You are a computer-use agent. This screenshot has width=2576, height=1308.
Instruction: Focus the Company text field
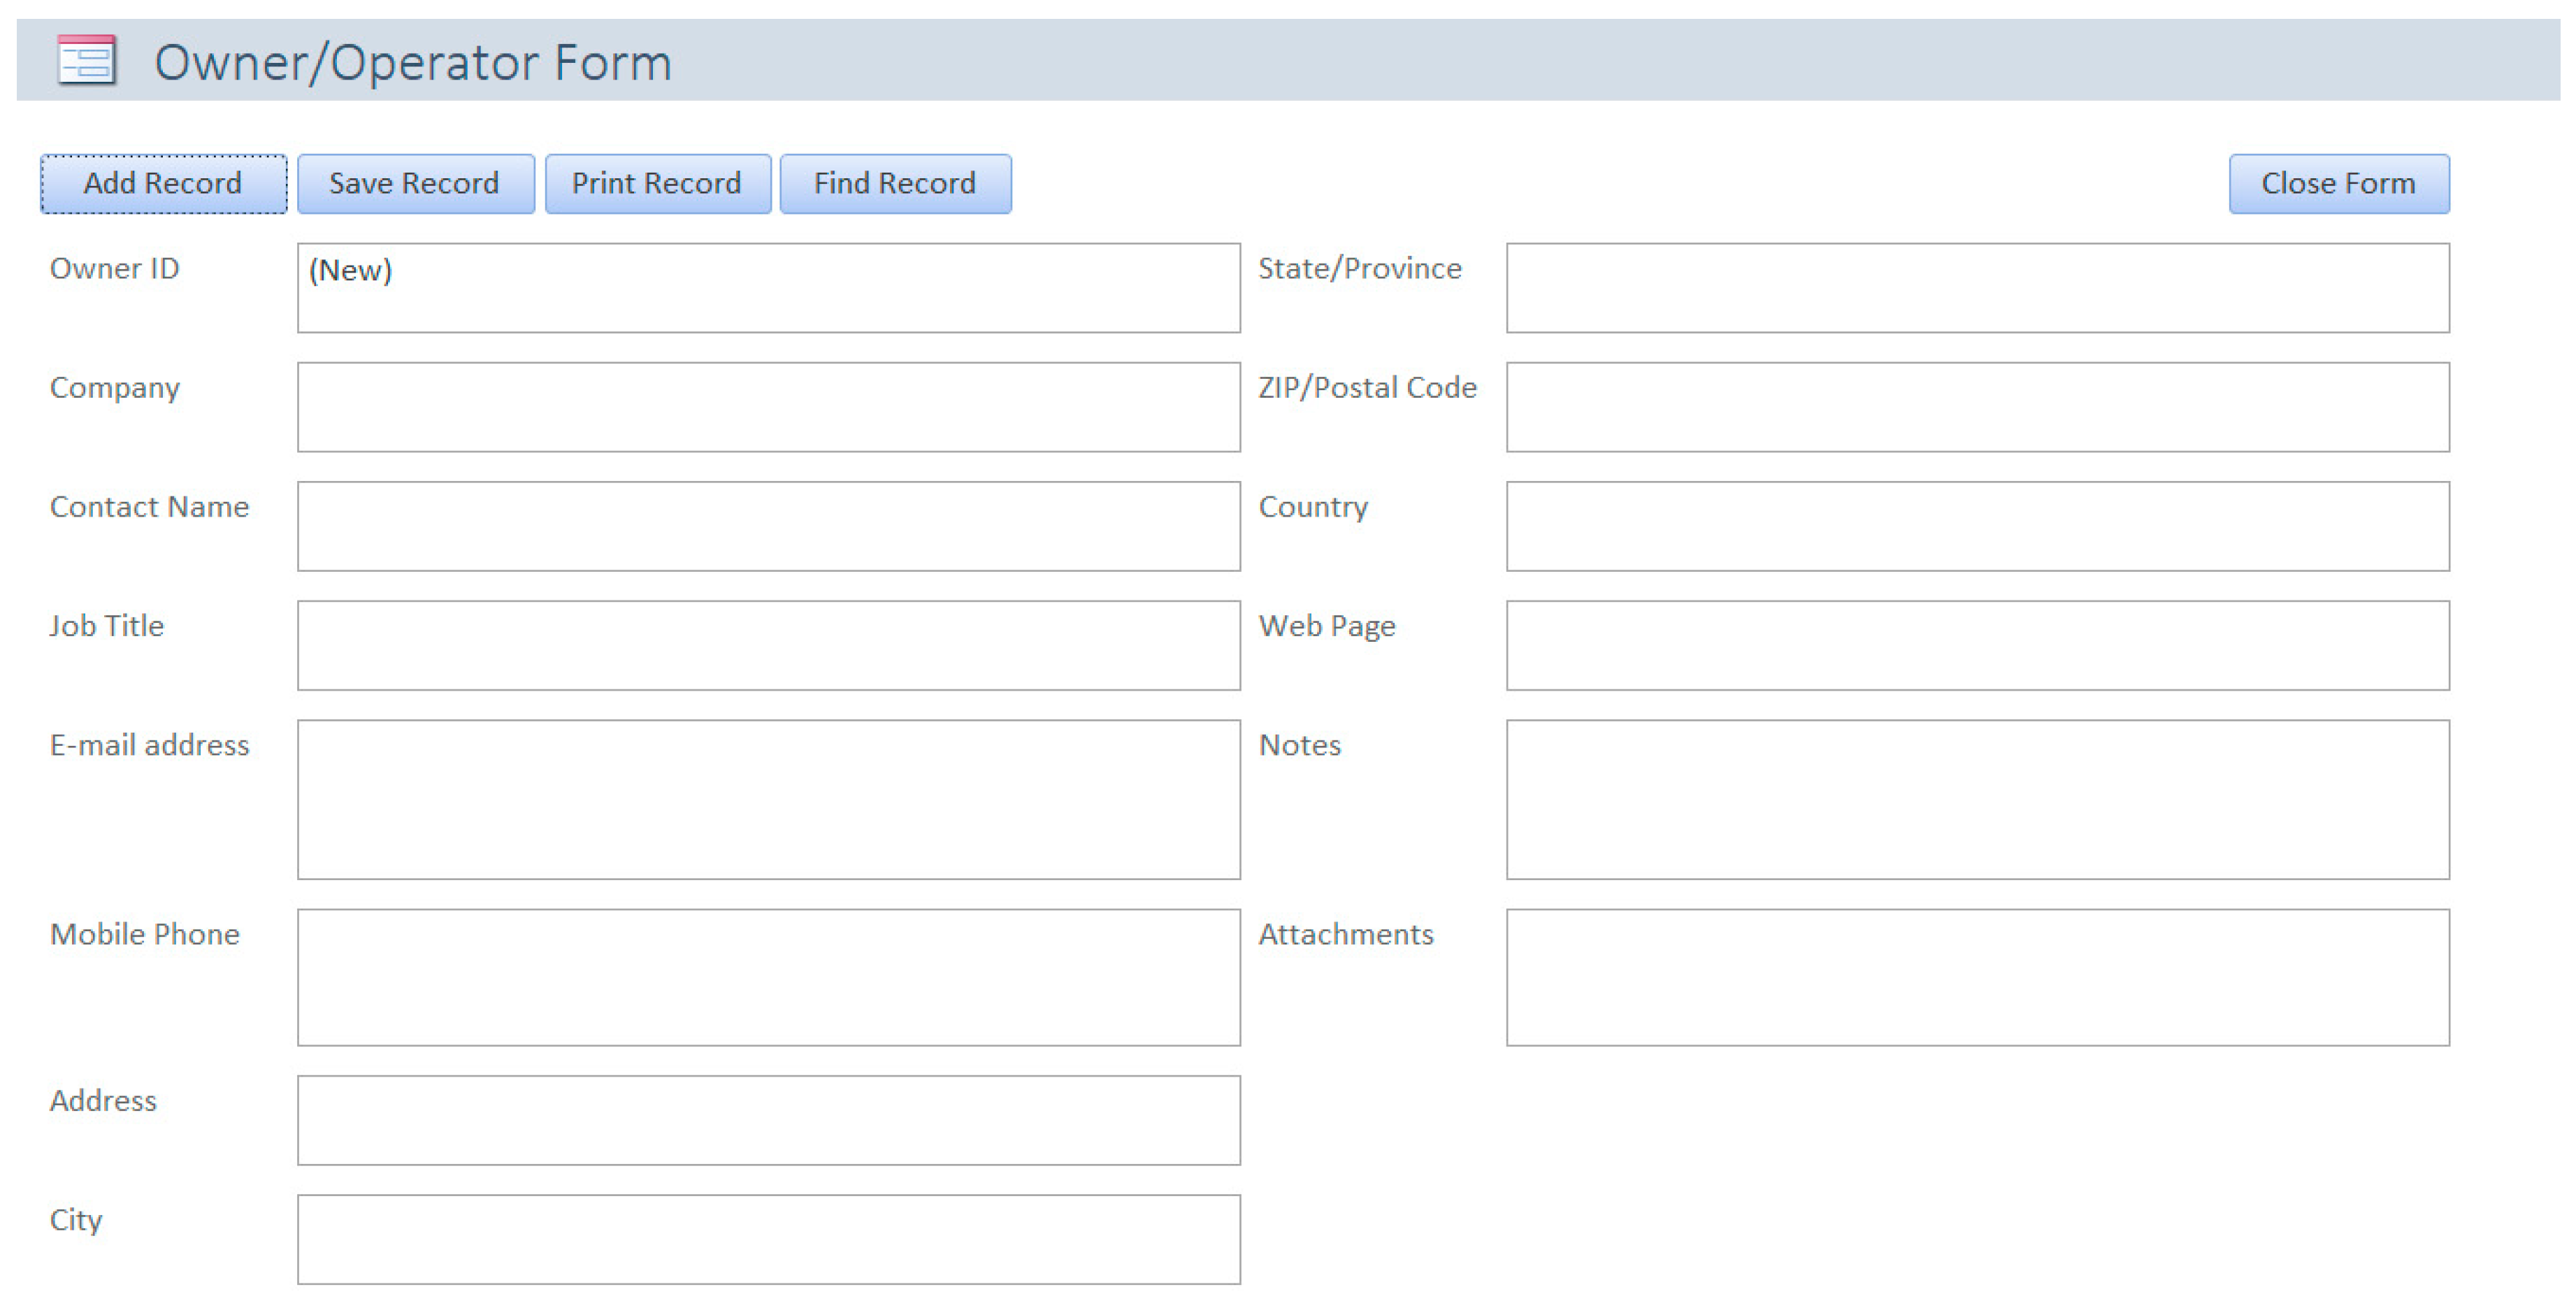768,407
